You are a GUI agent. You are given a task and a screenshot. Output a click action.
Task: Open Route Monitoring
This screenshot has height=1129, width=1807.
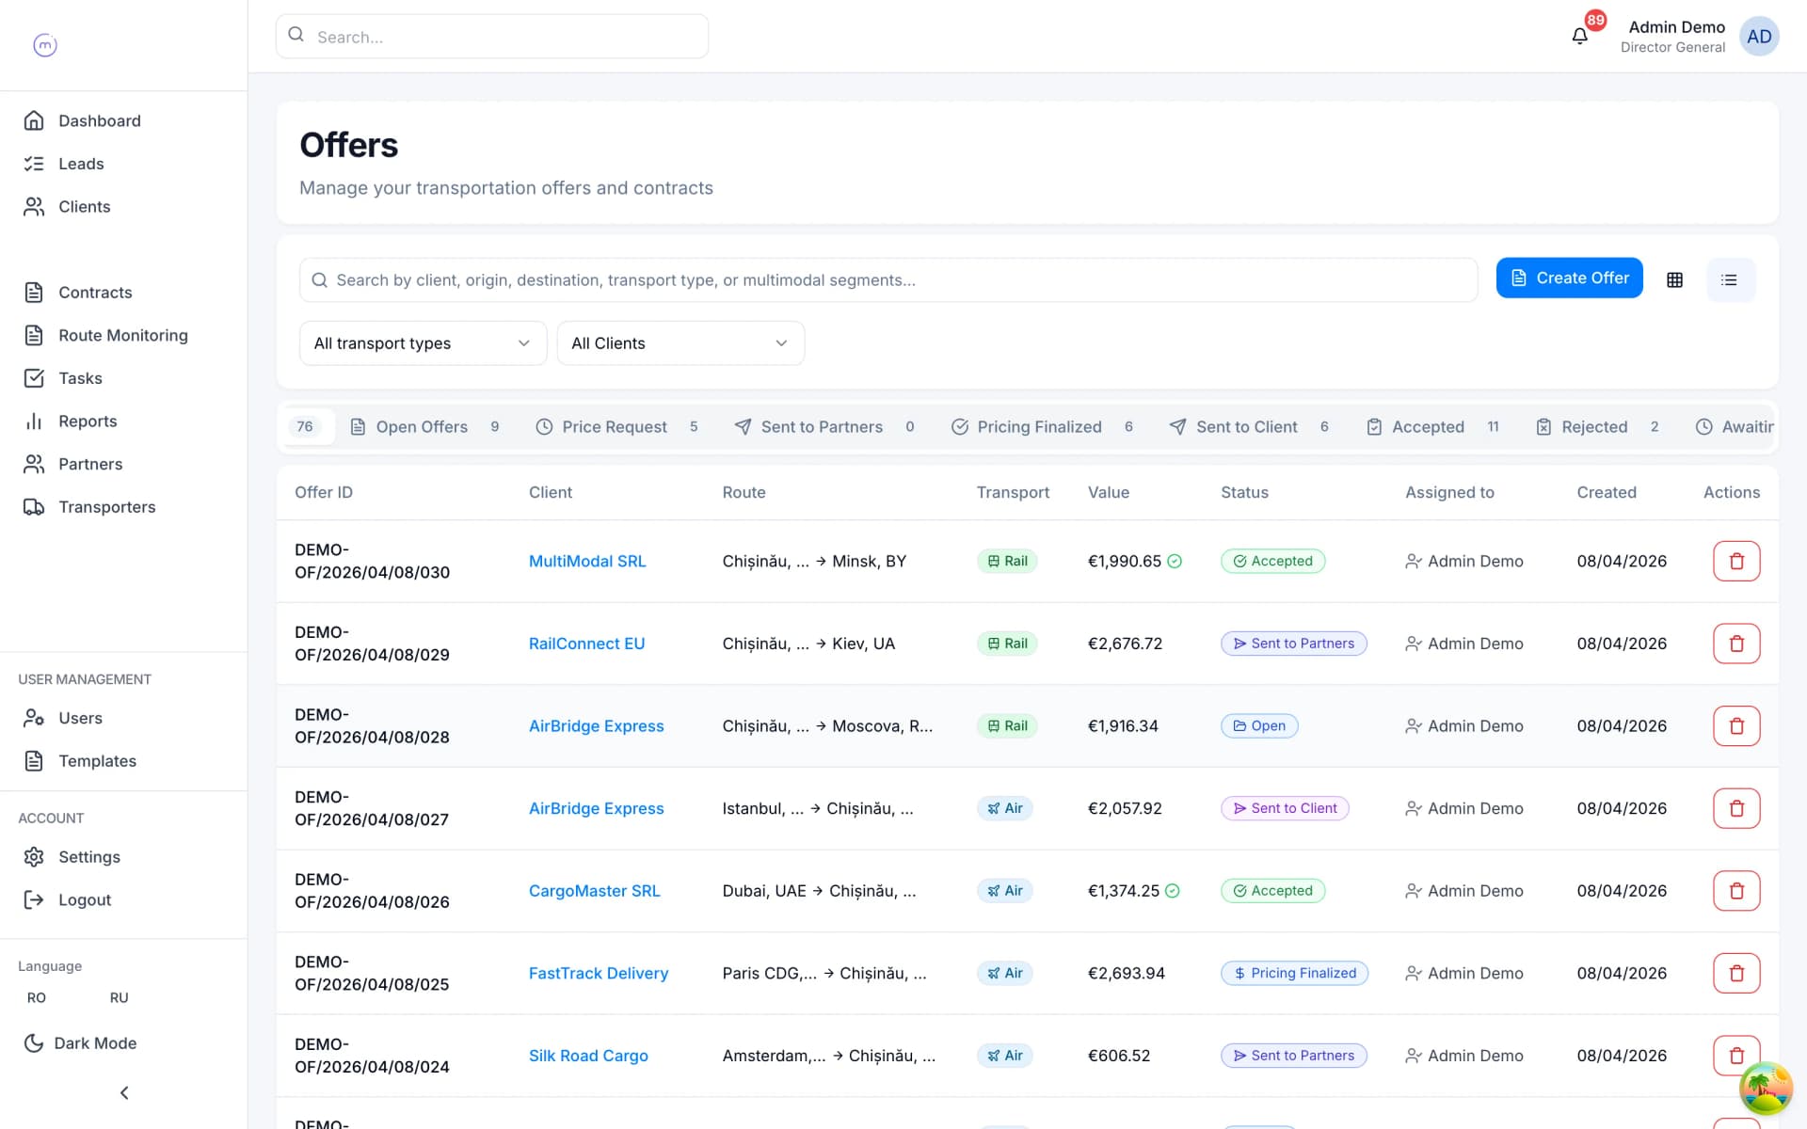pos(123,336)
